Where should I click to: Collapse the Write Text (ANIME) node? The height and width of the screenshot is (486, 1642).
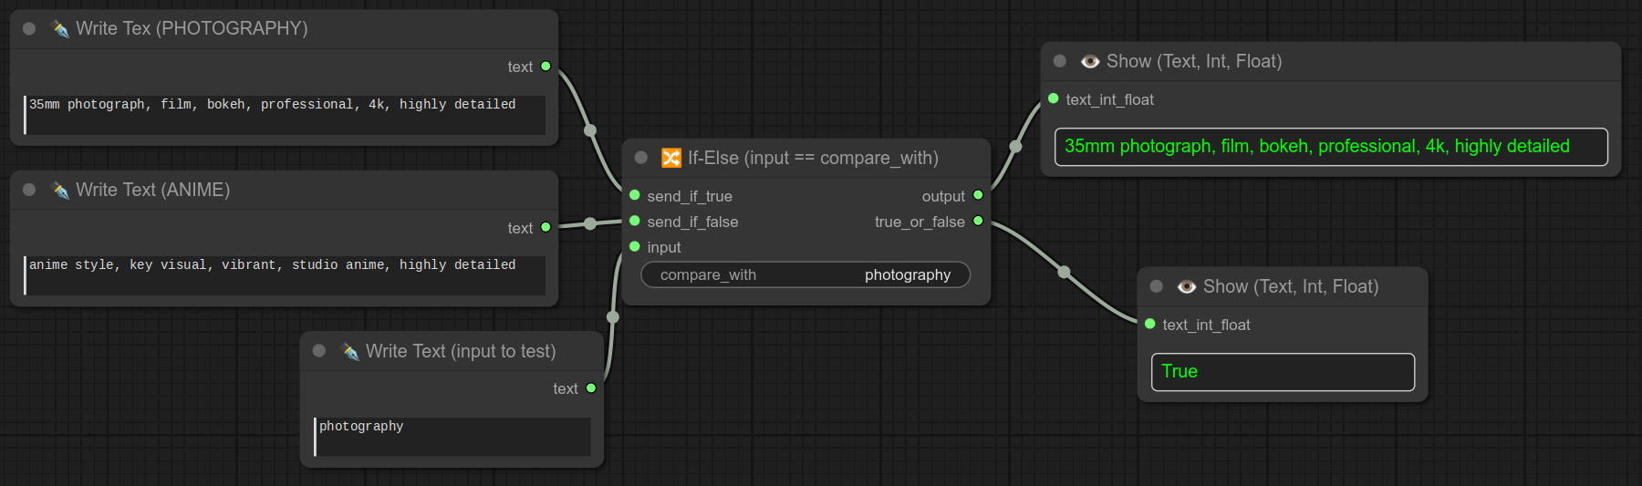29,190
